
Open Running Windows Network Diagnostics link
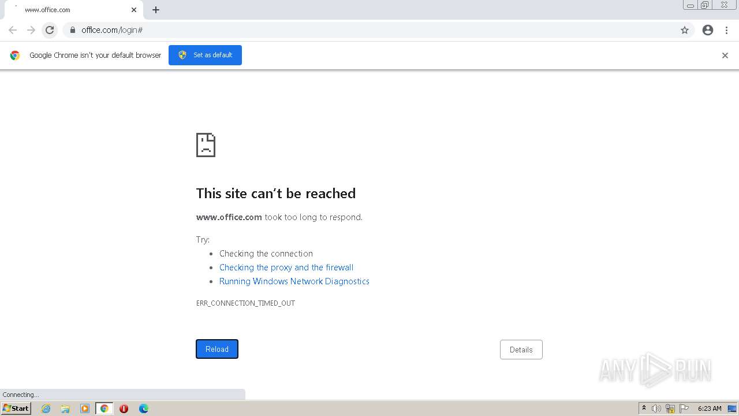[x=294, y=281]
